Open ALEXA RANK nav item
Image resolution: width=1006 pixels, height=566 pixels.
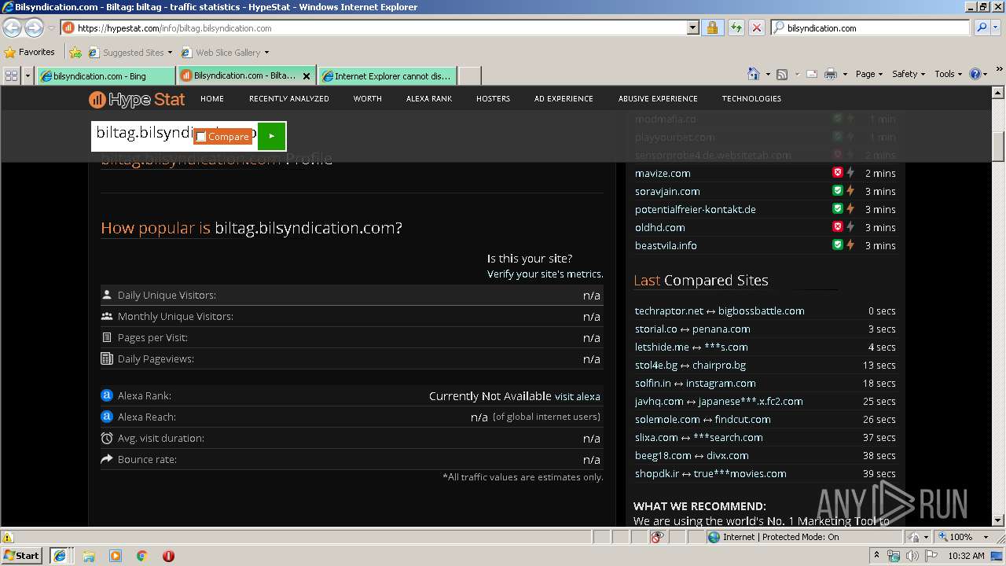click(429, 98)
